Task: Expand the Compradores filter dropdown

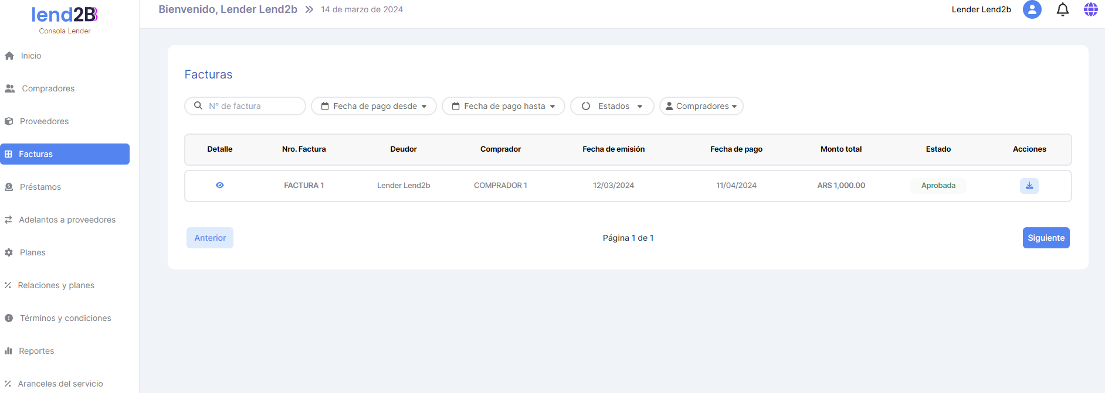Action: 701,106
